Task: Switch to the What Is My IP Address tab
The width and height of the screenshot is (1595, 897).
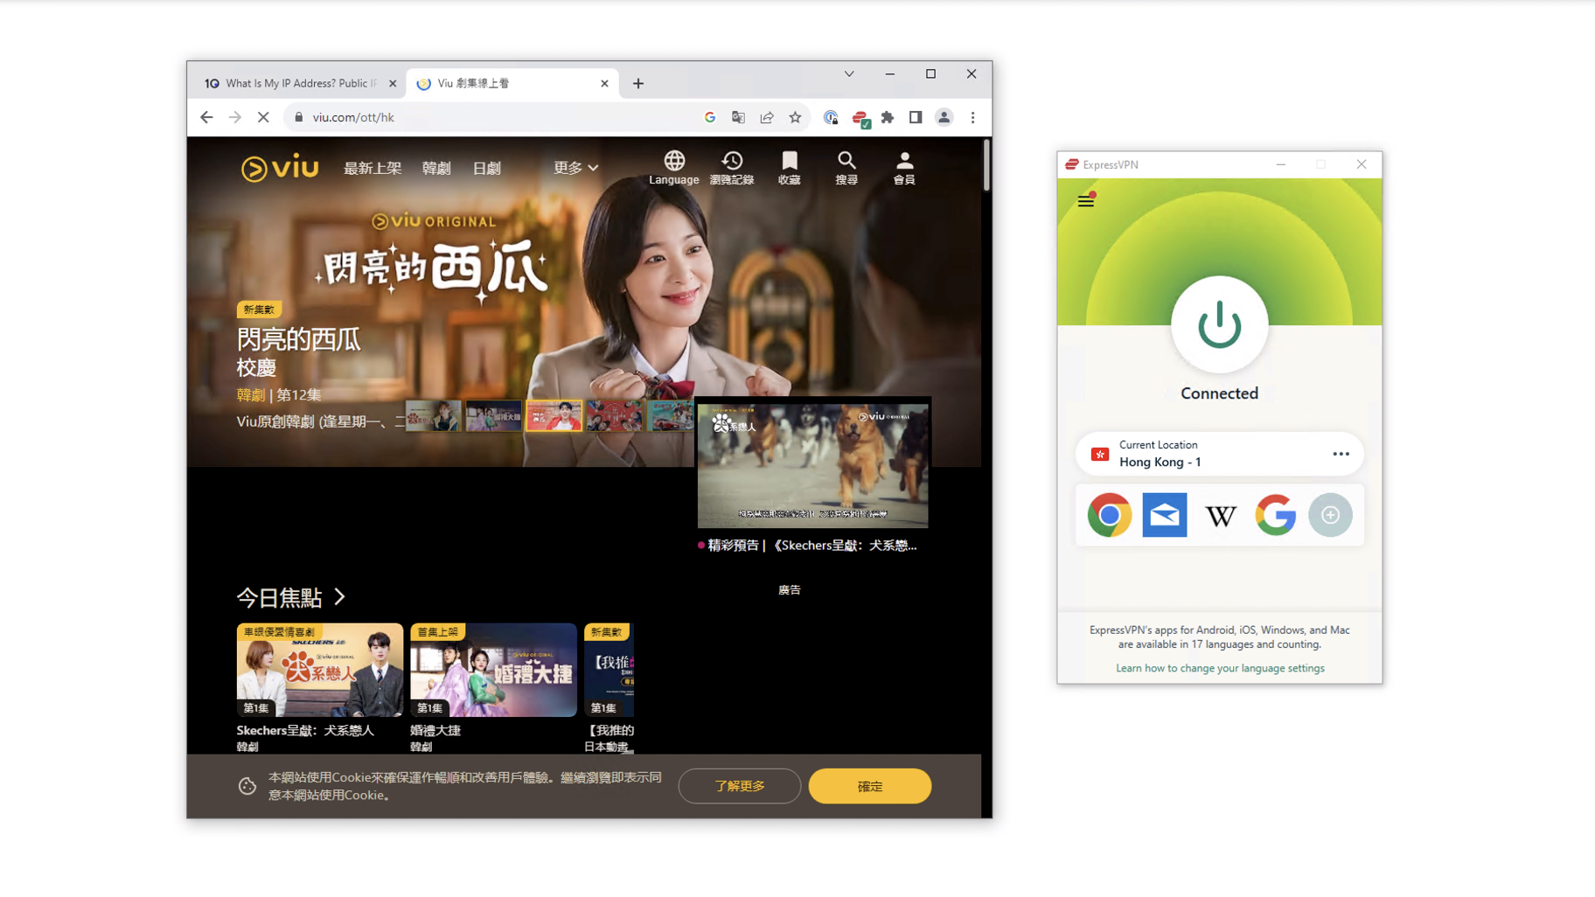Action: pyautogui.click(x=297, y=83)
